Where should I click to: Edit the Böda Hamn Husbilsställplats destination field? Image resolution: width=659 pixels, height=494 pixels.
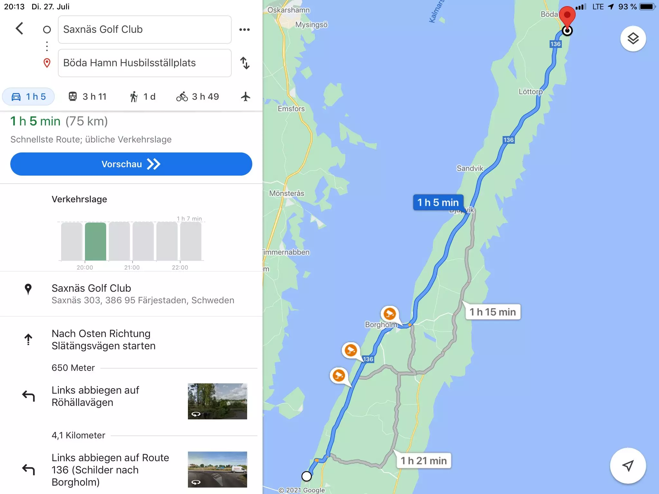coord(145,63)
